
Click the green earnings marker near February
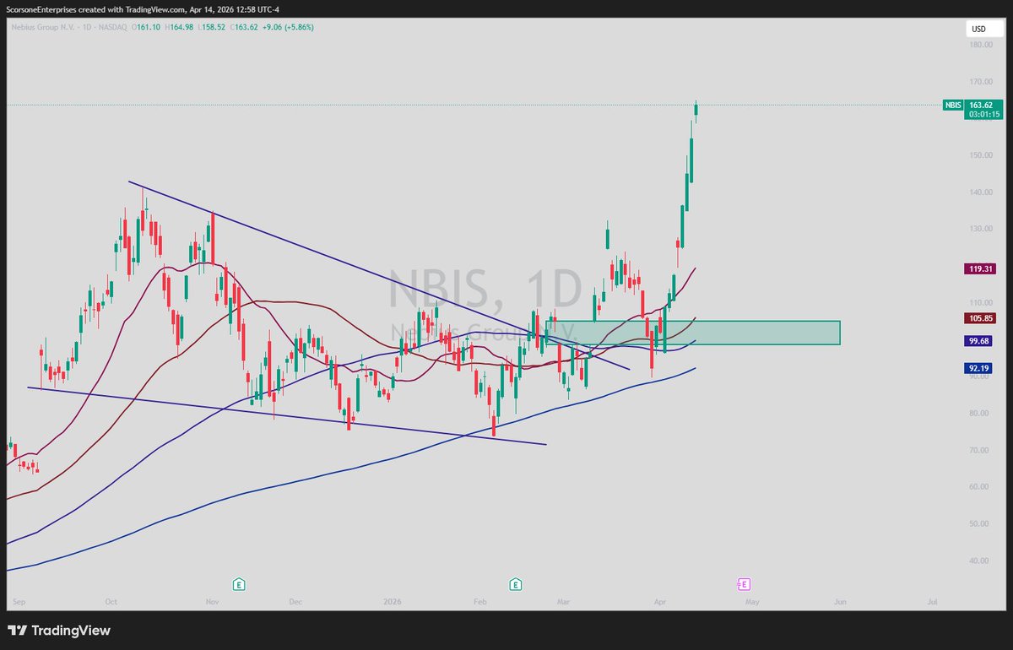pyautogui.click(x=515, y=583)
